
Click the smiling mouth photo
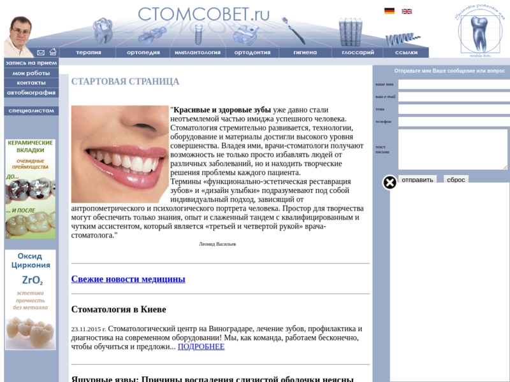(120, 154)
